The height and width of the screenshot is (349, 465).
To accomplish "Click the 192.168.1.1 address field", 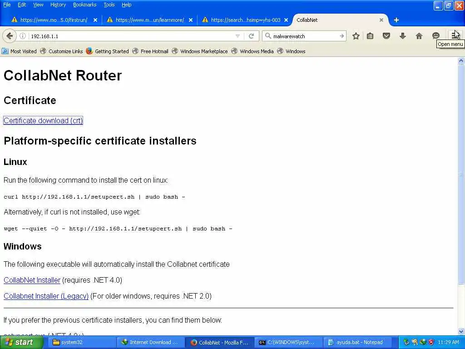I will [x=130, y=36].
